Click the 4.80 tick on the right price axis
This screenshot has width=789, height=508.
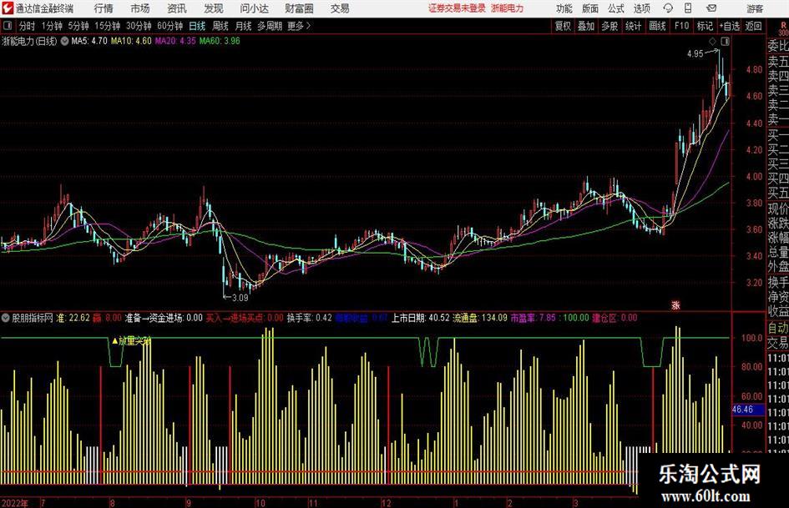pyautogui.click(x=754, y=69)
